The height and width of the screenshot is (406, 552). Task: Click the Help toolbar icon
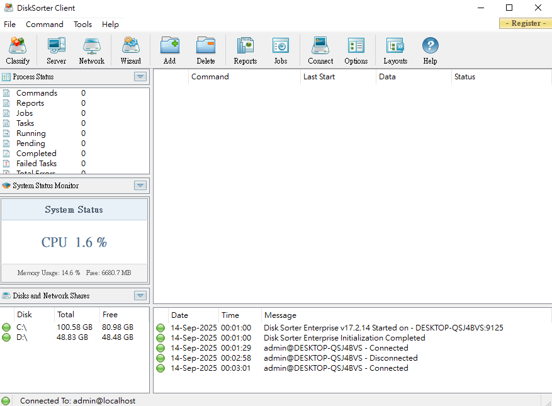click(430, 51)
